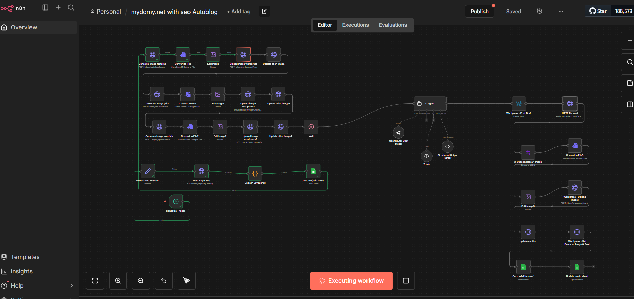Open the workflow history clock icon

tap(540, 11)
